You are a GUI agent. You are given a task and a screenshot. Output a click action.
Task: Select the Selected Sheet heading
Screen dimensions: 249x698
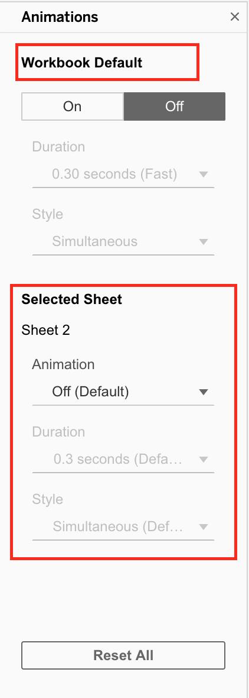coord(71,299)
